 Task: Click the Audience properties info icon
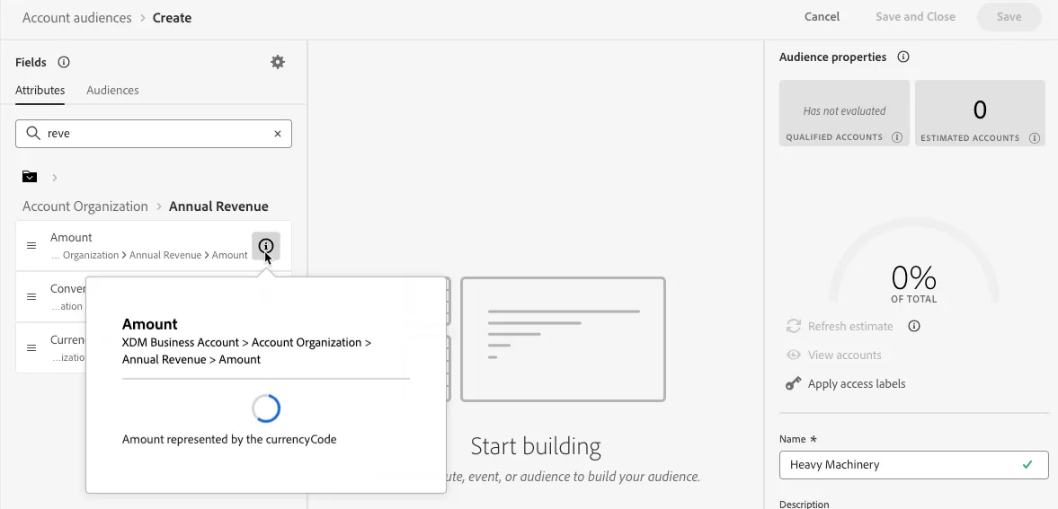[902, 57]
